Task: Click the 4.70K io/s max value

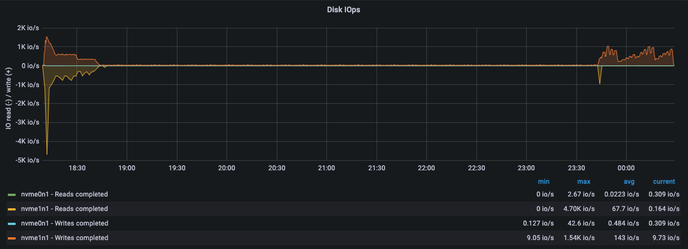Action: point(580,209)
